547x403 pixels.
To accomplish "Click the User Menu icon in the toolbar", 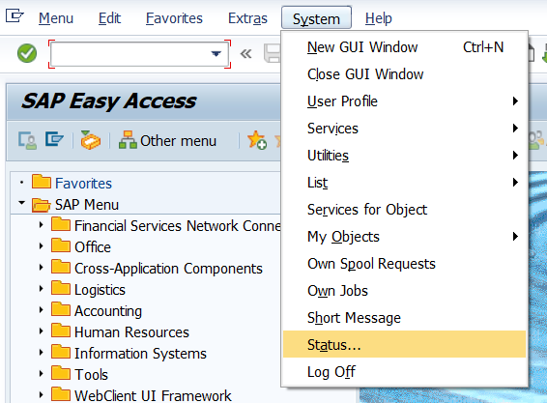I will [27, 140].
